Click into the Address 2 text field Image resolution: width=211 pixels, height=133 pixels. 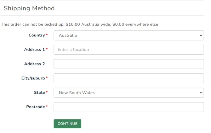[129, 64]
